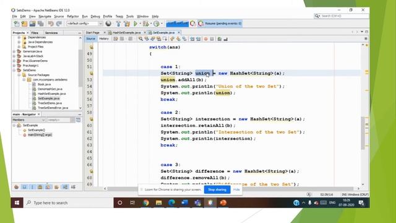Toggle Show Inherited Members in Navigator

tap(17, 187)
